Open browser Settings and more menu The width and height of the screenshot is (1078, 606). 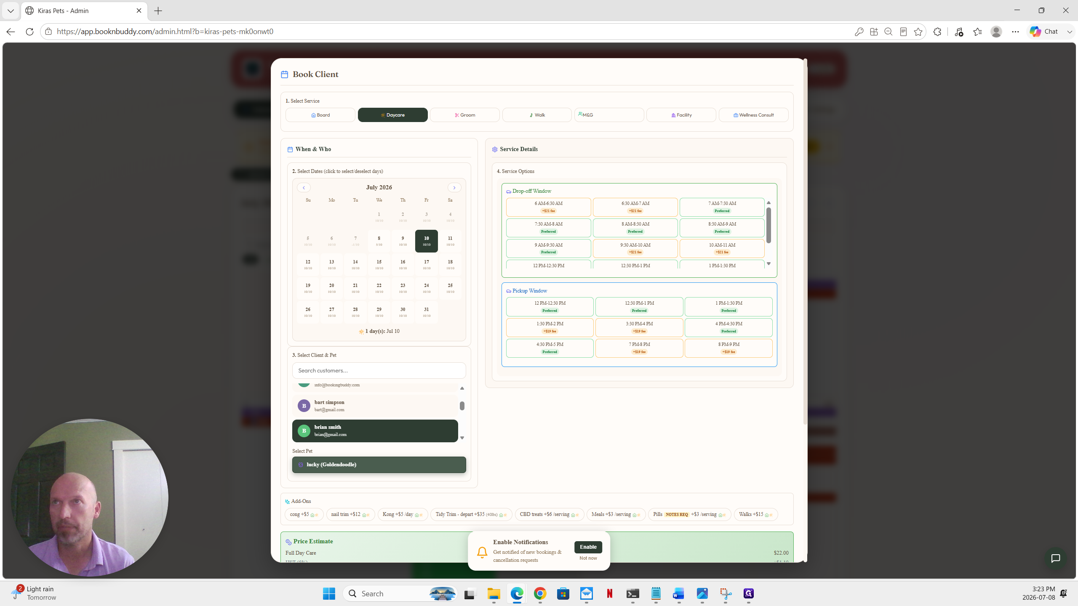click(x=1015, y=32)
